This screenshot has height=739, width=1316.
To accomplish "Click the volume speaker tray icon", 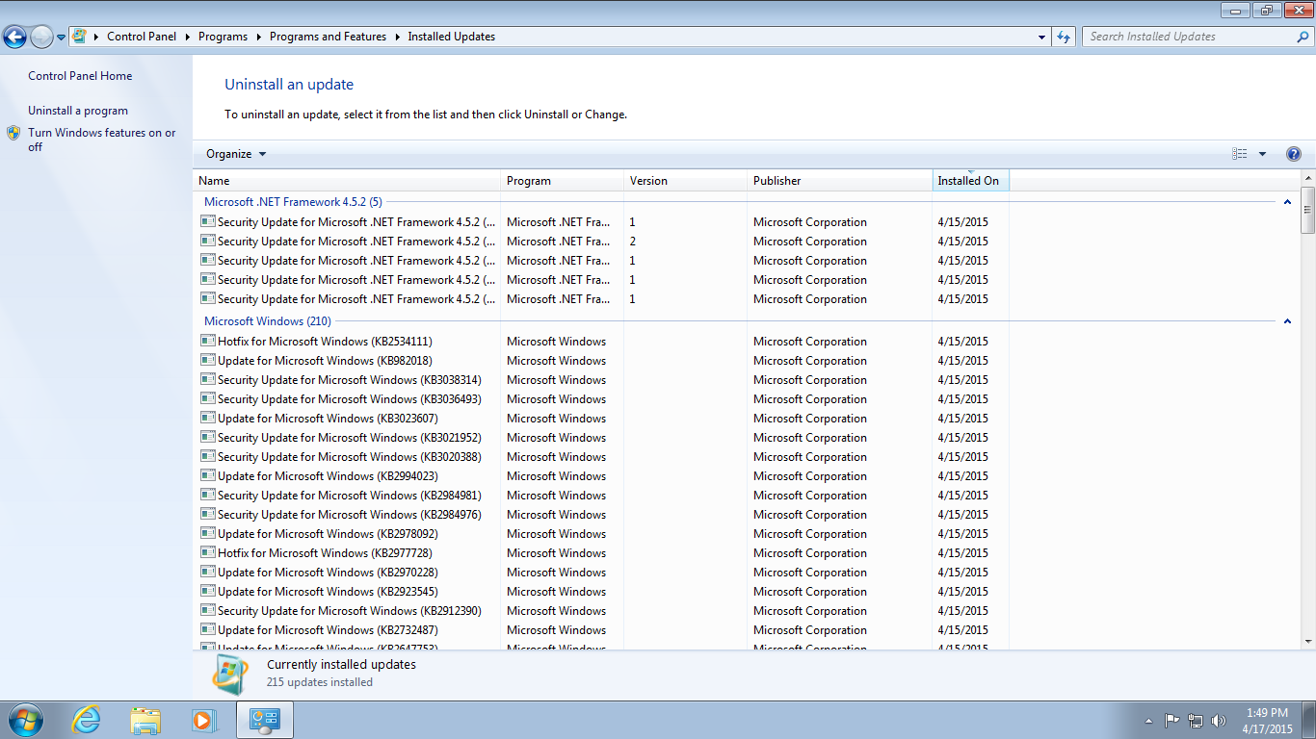I will [1219, 720].
